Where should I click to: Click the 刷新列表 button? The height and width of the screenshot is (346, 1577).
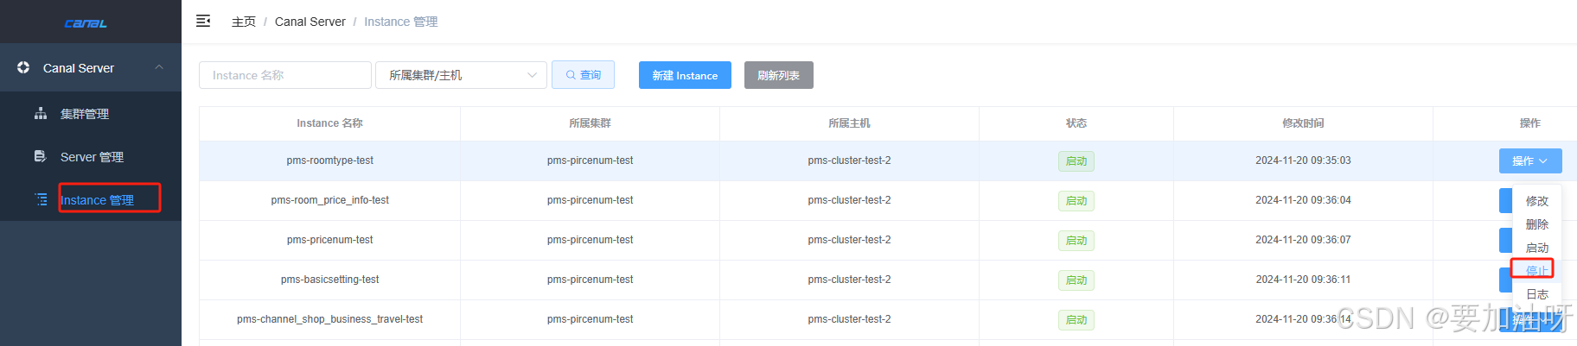(x=779, y=75)
